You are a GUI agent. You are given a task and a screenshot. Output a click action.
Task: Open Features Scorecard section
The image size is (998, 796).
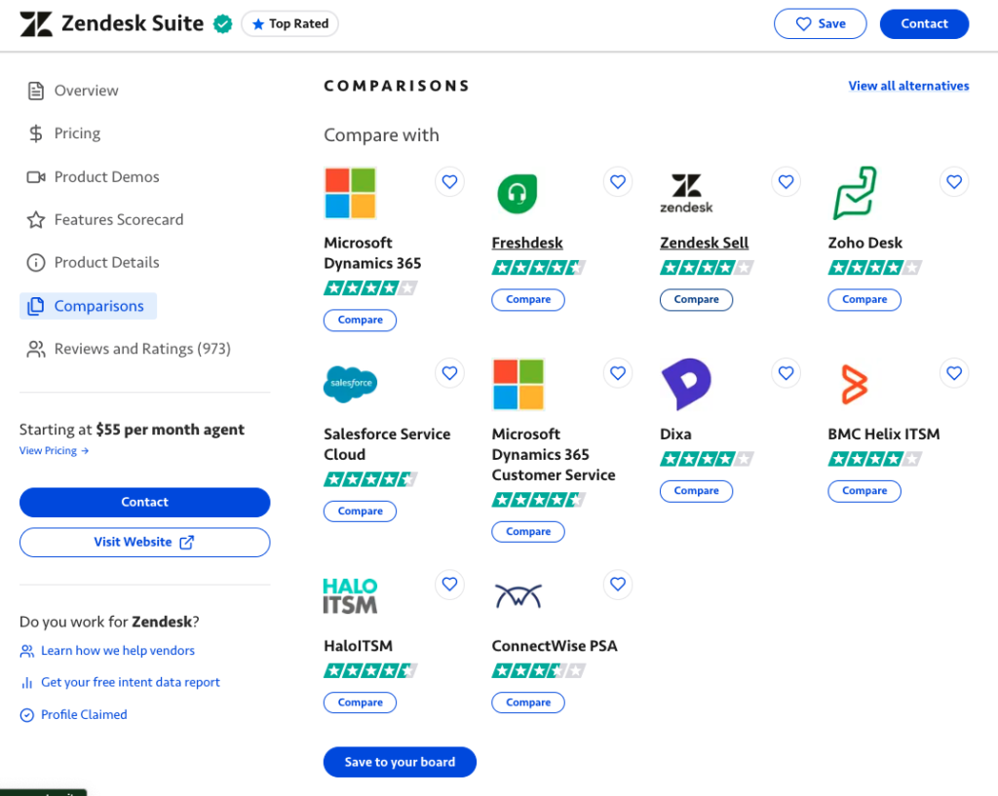pos(118,219)
